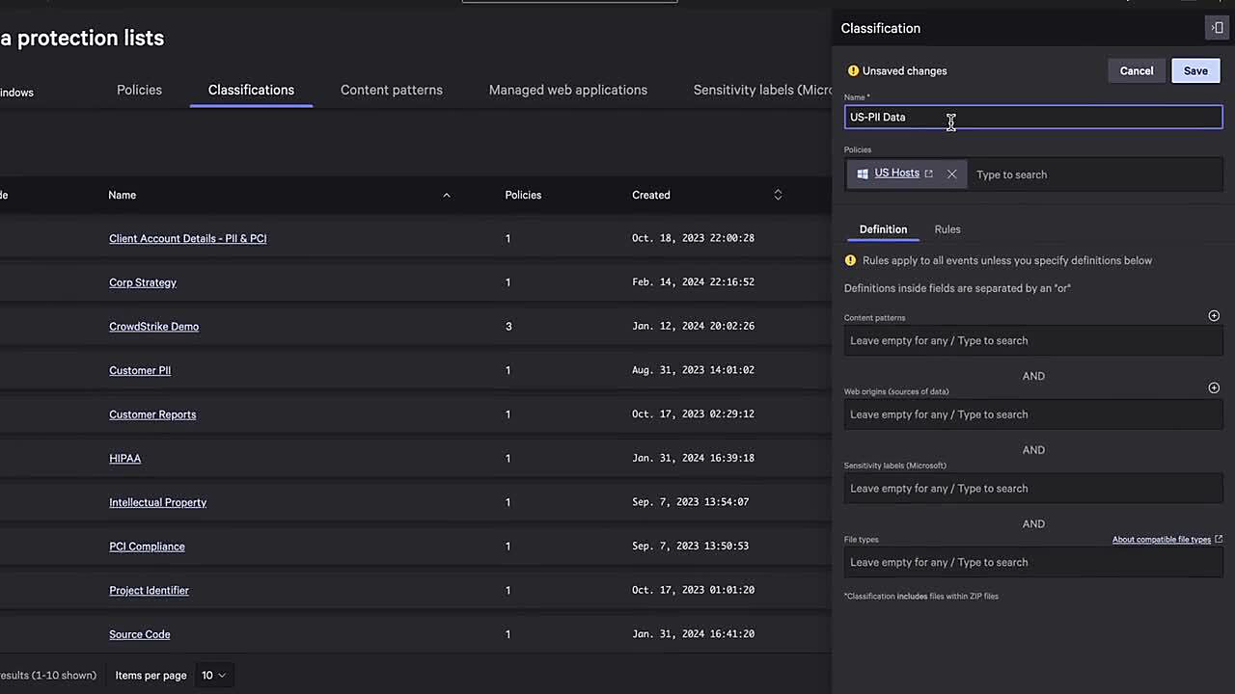The height and width of the screenshot is (694, 1235).
Task: Cancel the classification edits
Action: click(x=1136, y=70)
